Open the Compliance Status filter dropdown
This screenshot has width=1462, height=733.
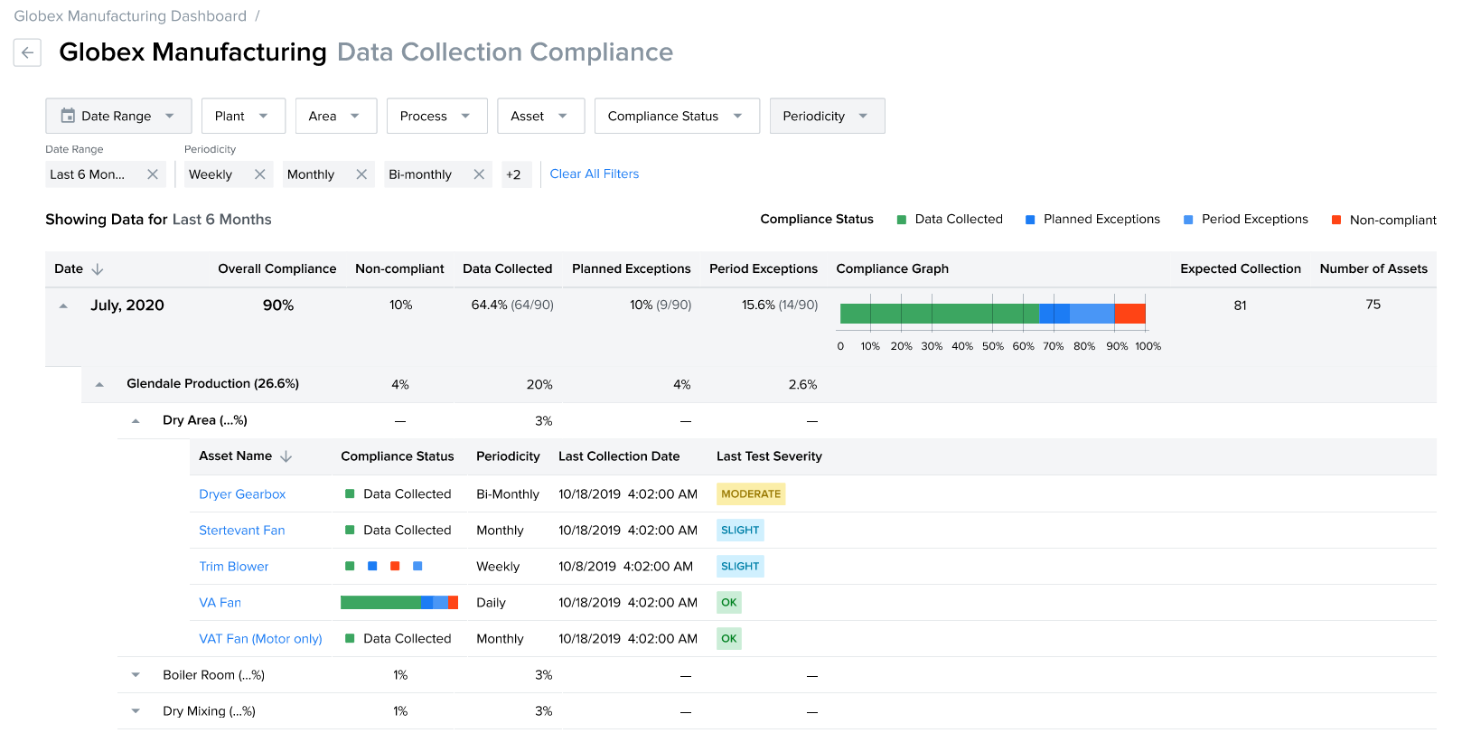coord(677,116)
